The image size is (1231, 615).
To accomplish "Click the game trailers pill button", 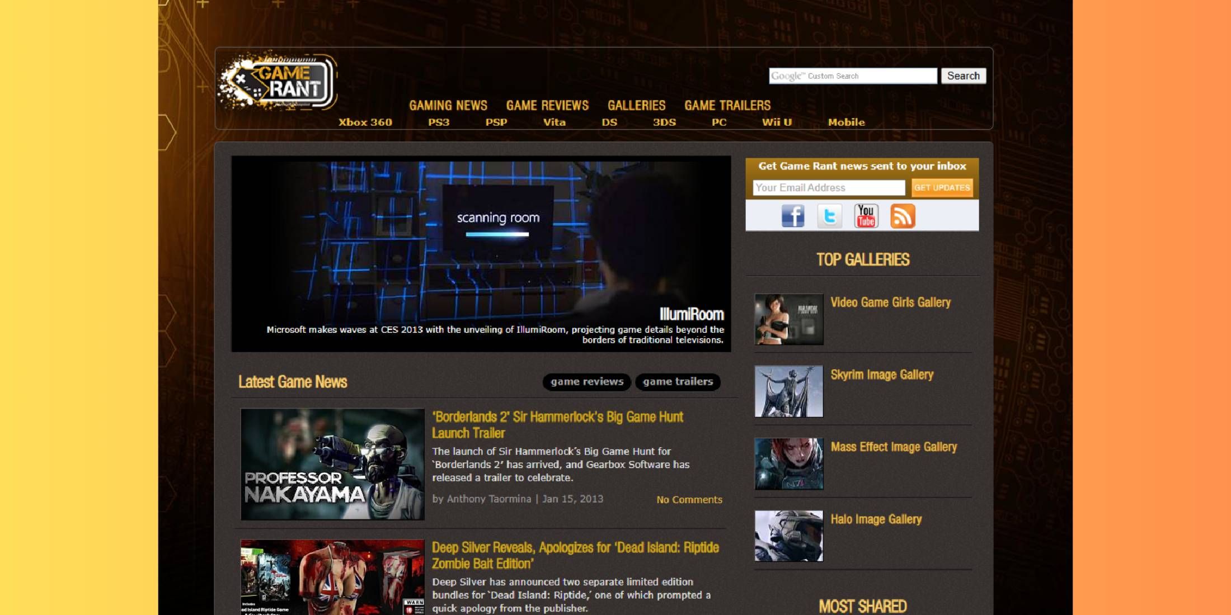I will (678, 382).
